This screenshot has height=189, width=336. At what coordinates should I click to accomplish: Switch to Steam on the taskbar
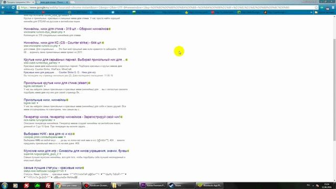tap(181, 185)
